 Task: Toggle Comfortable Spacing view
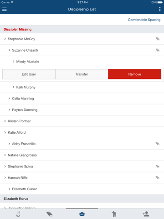click(144, 20)
